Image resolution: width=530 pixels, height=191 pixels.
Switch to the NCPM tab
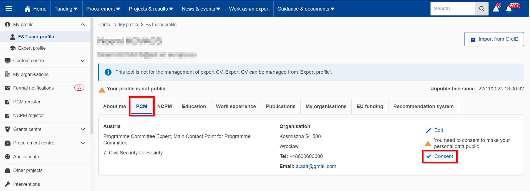[x=165, y=106]
